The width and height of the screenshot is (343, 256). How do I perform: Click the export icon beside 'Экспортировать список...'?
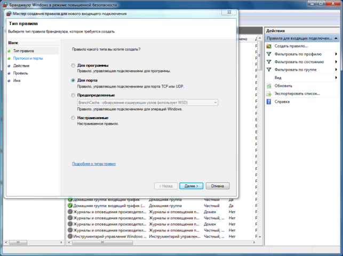coord(269,94)
